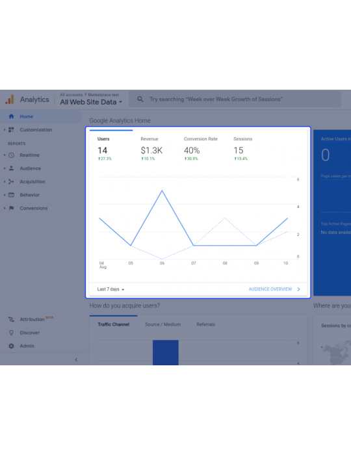Select the Users metric tab

click(111, 148)
